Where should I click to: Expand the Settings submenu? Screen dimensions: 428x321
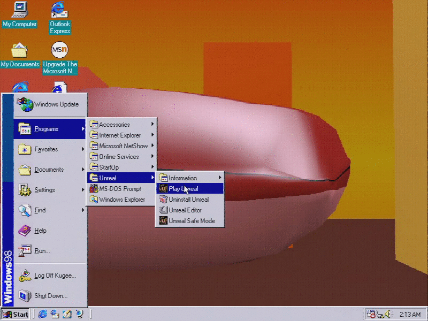pos(50,190)
